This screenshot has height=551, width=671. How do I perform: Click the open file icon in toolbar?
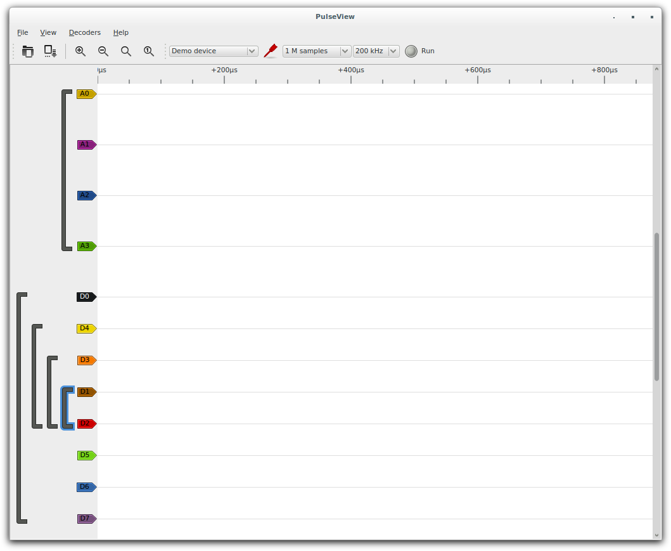(x=27, y=51)
